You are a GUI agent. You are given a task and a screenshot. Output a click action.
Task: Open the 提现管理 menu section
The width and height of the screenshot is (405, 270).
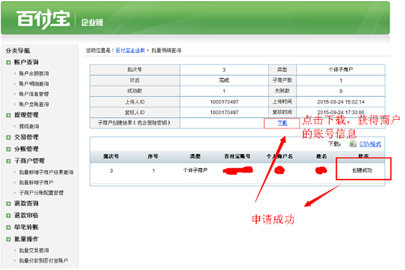click(26, 115)
